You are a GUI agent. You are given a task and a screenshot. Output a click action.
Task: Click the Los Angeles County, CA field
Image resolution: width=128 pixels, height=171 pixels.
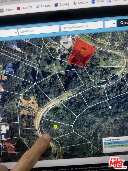pyautogui.click(x=82, y=26)
